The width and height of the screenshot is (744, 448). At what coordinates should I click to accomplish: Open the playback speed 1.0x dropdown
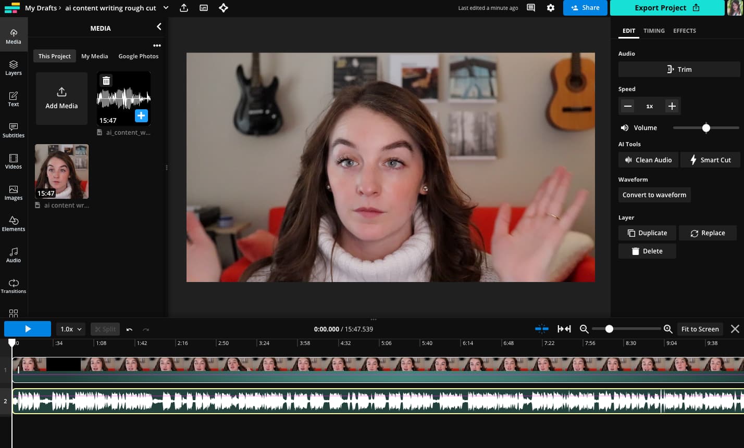70,329
